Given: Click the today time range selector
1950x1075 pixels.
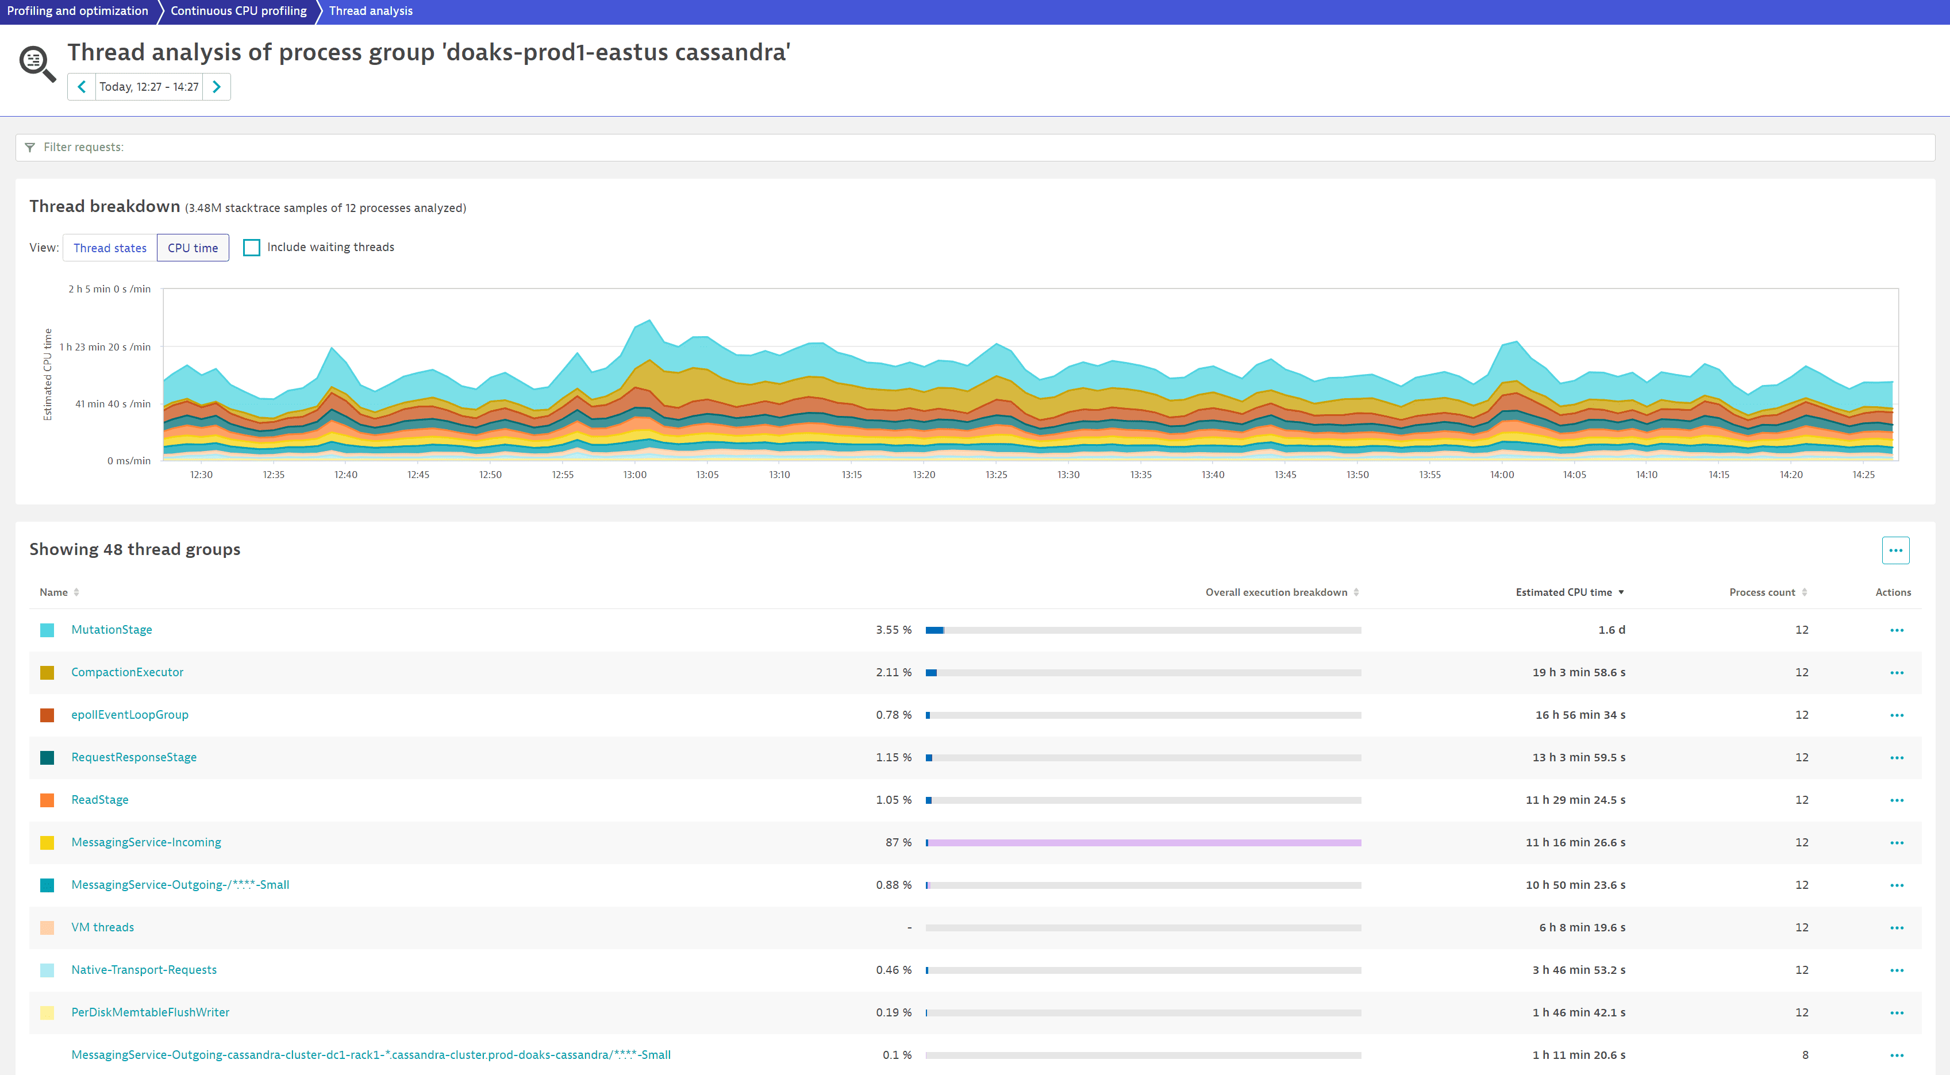Looking at the screenshot, I should 149,86.
